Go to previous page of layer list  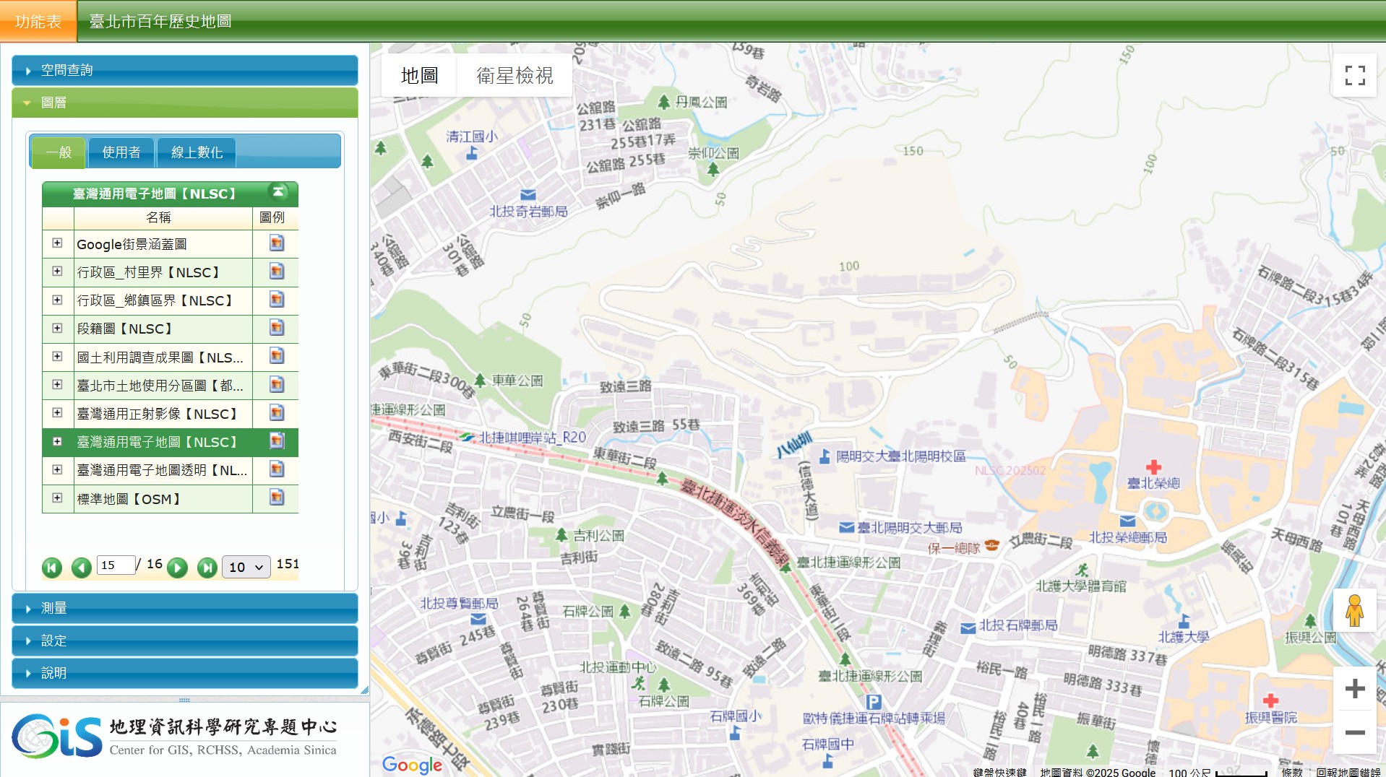point(82,568)
